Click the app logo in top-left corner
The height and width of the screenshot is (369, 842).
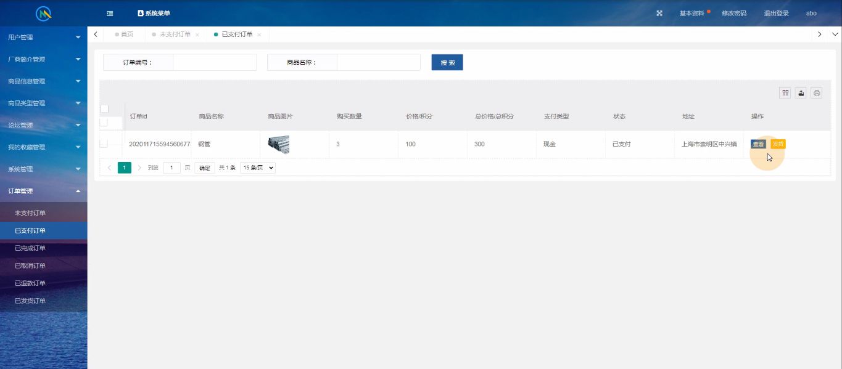tap(43, 13)
